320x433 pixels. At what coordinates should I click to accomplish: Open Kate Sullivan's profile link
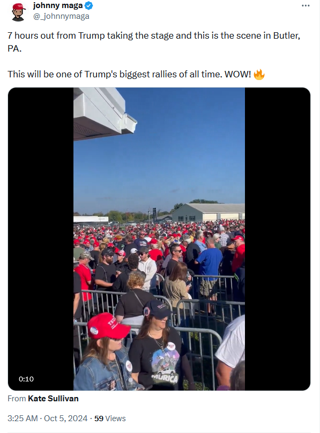coord(53,399)
